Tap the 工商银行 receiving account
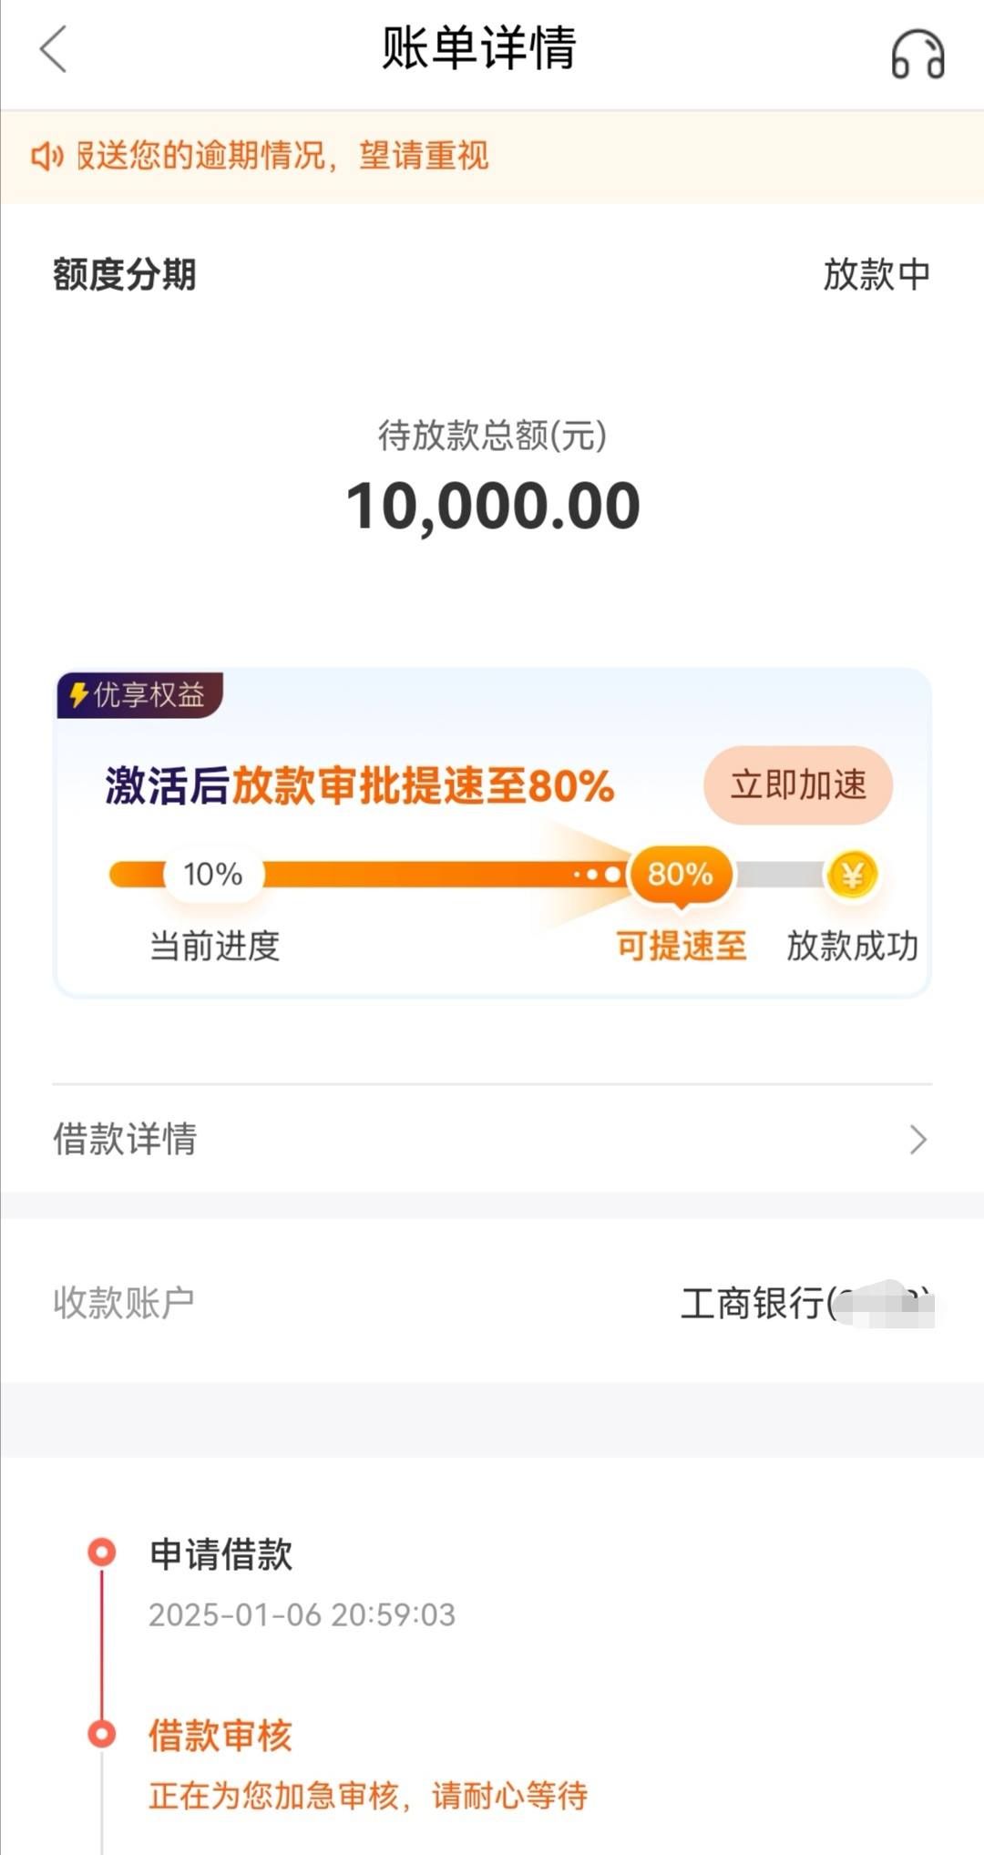984x1855 pixels. pos(807,1303)
